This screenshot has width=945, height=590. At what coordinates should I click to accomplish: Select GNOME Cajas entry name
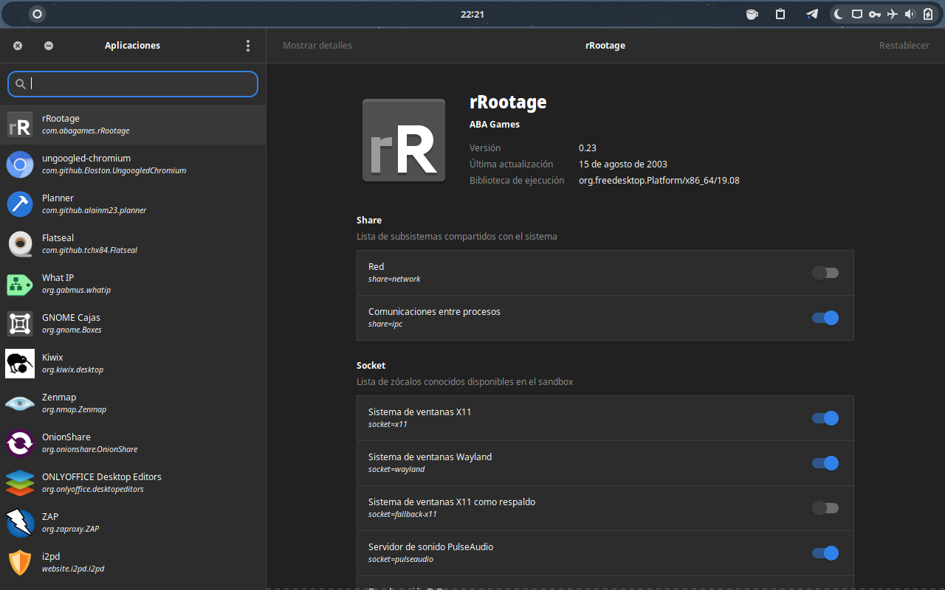pos(71,317)
